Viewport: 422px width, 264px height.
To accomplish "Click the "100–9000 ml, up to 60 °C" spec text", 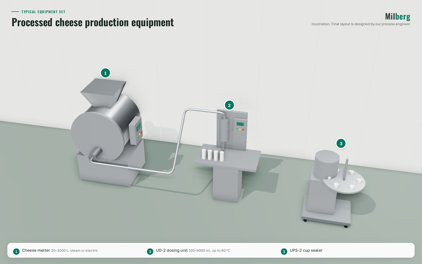I will tap(209, 251).
